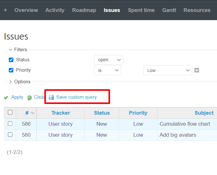Uncheck the Priority filter checkbox
This screenshot has width=217, height=175.
point(11,70)
